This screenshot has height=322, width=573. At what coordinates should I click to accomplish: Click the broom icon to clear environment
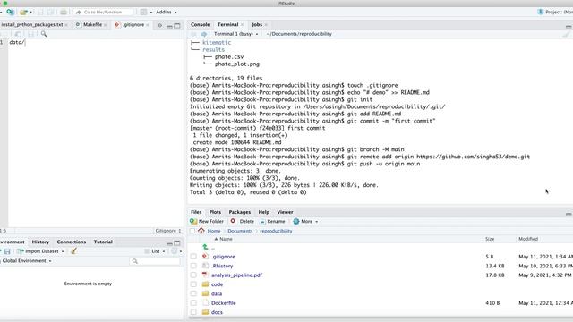pos(73,251)
